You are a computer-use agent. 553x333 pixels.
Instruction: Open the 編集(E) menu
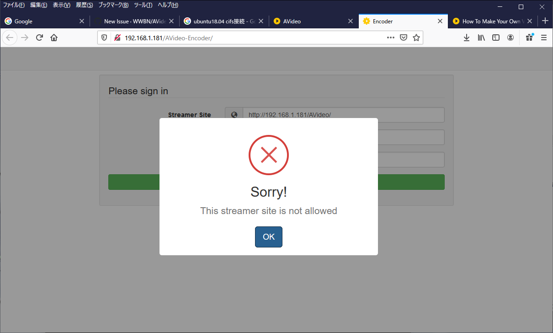(x=38, y=5)
